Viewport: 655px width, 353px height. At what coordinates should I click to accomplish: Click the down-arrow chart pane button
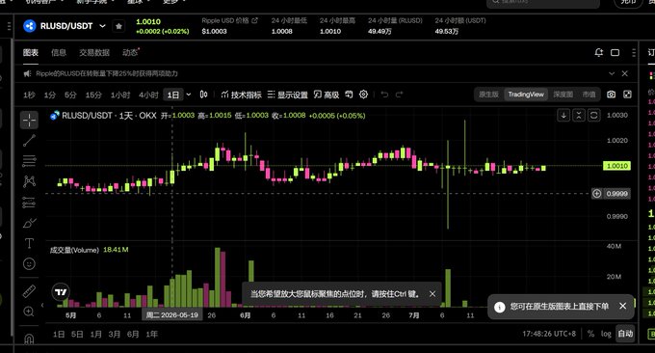coord(563,115)
